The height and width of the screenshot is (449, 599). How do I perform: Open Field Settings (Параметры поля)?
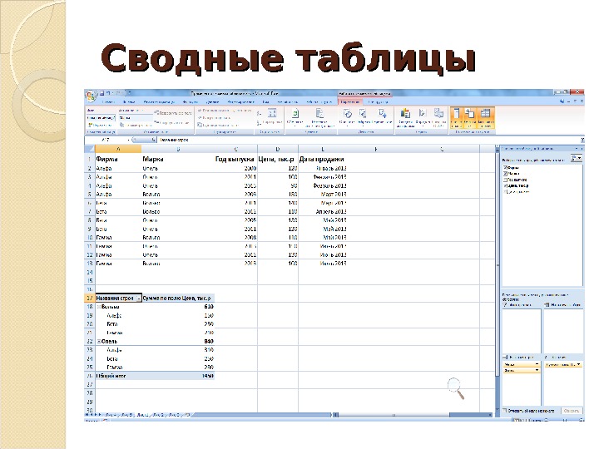click(x=136, y=125)
